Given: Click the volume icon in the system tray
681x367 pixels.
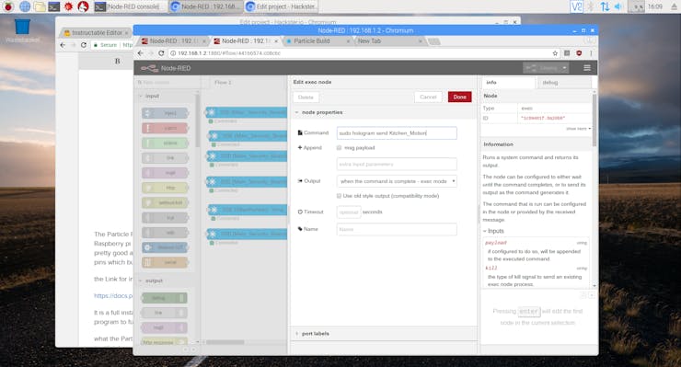Looking at the screenshot, I should (618, 6).
